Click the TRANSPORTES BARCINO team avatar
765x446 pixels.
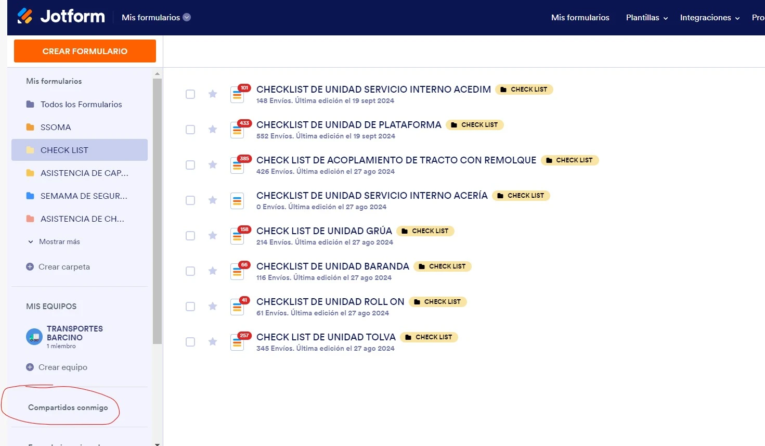tap(34, 337)
